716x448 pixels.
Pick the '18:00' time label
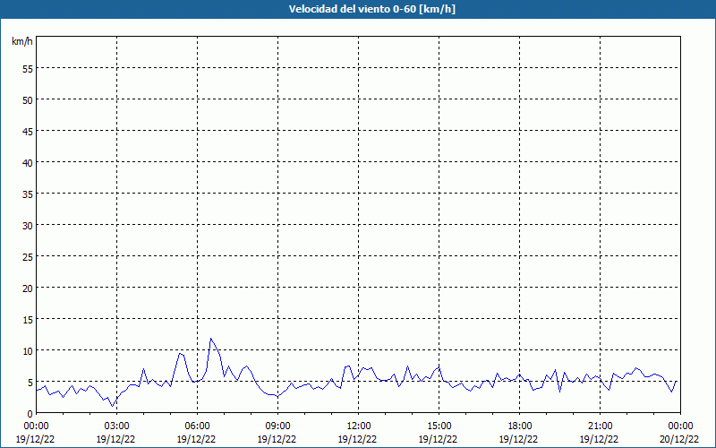coord(519,426)
